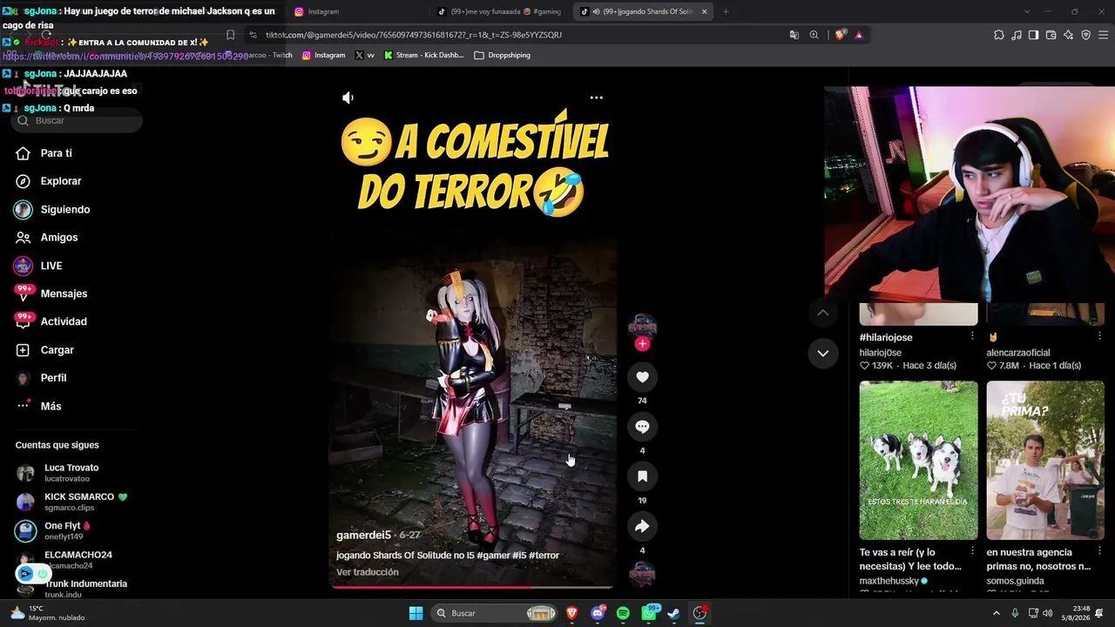
Task: Open Brave from the taskbar
Action: (x=572, y=613)
